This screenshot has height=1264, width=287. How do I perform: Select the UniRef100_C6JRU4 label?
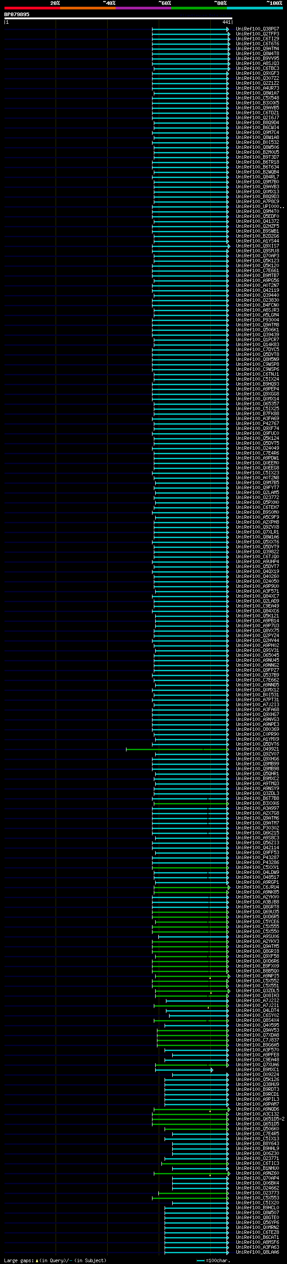pyautogui.click(x=257, y=887)
